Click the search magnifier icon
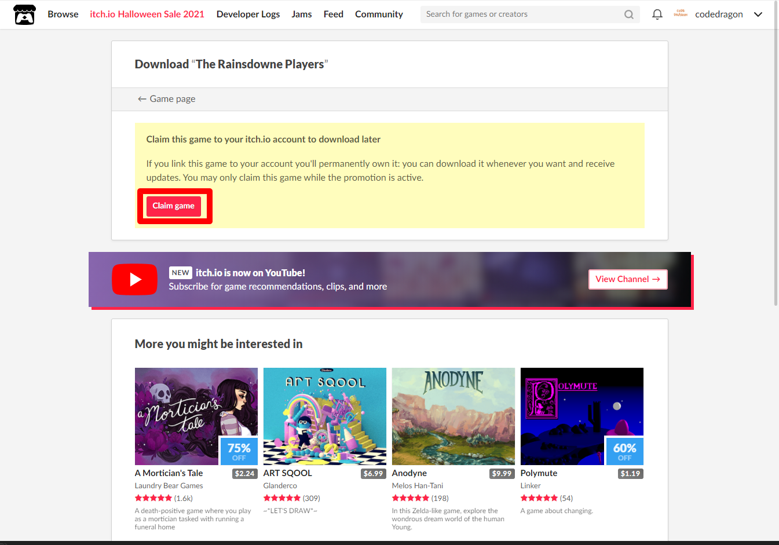The width and height of the screenshot is (779, 545). tap(629, 14)
